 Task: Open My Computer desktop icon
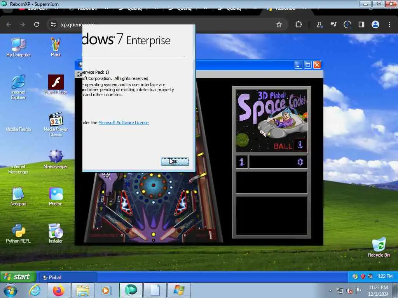coord(18,47)
